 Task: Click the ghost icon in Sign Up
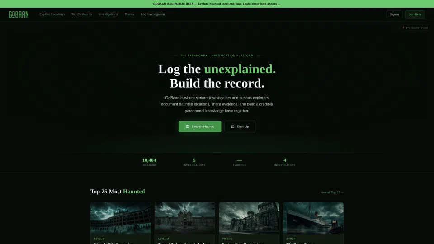(233, 127)
